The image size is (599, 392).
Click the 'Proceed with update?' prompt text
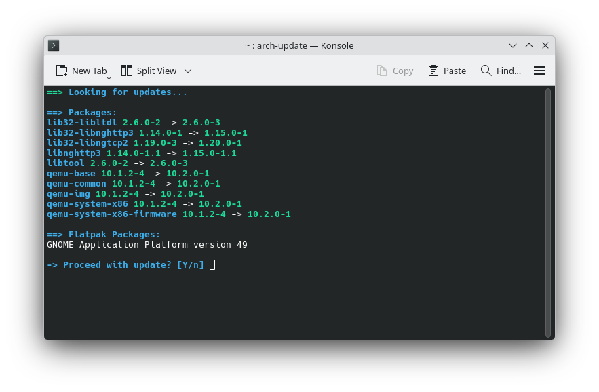click(117, 264)
